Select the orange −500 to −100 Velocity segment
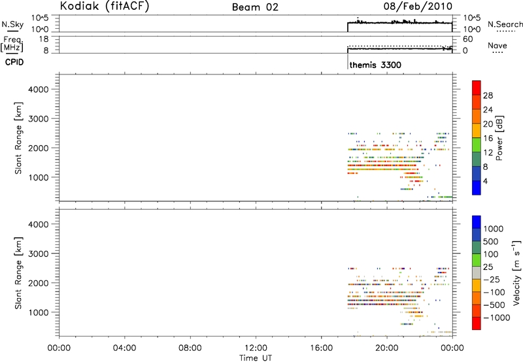523x362 pixels. pyautogui.click(x=477, y=298)
